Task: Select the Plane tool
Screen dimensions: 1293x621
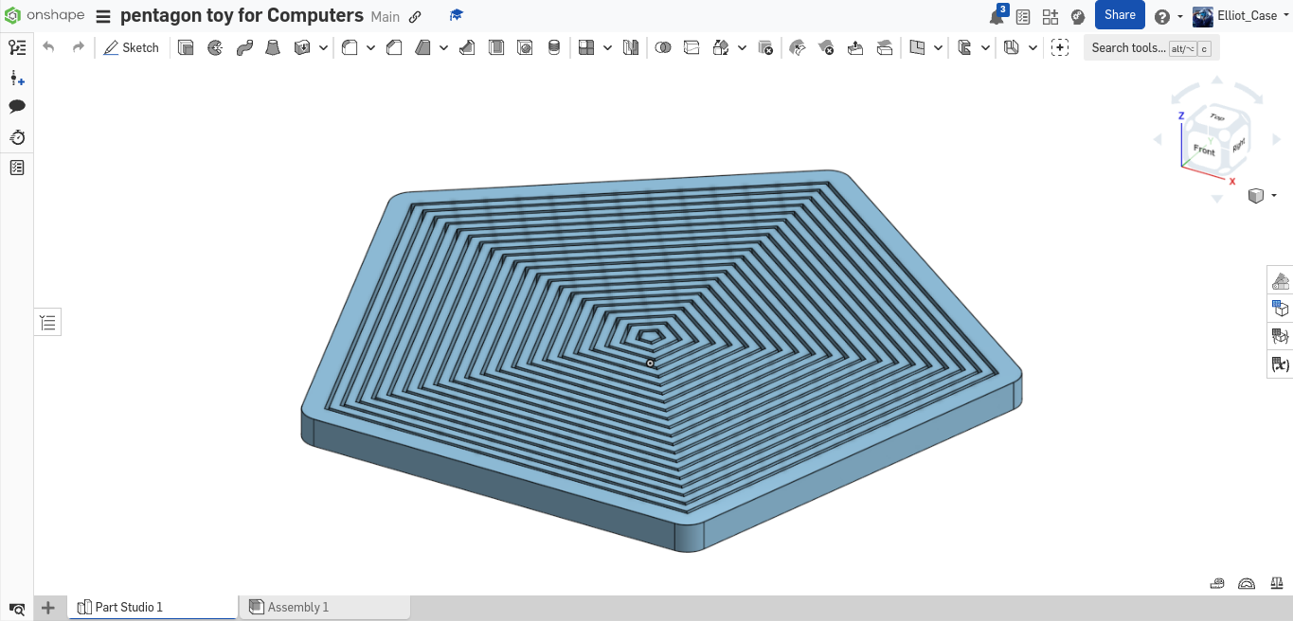Action: [x=917, y=47]
